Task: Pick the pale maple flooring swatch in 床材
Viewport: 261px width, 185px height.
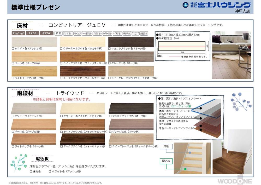Action: coord(34,56)
